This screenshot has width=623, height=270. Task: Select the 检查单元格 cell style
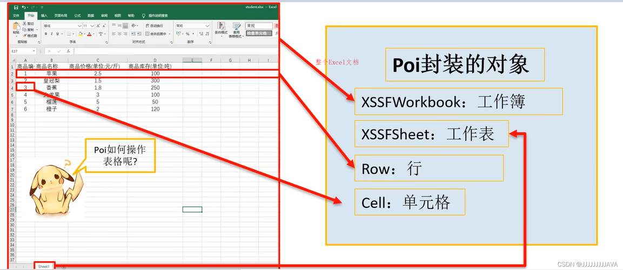[x=259, y=33]
